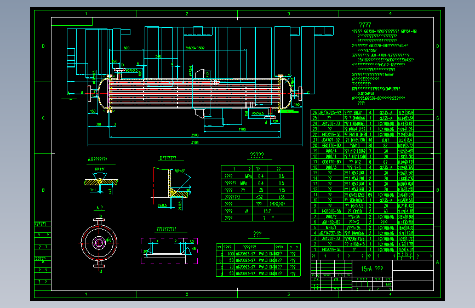Click "JB1162-82" in parts list row 6

point(331,222)
